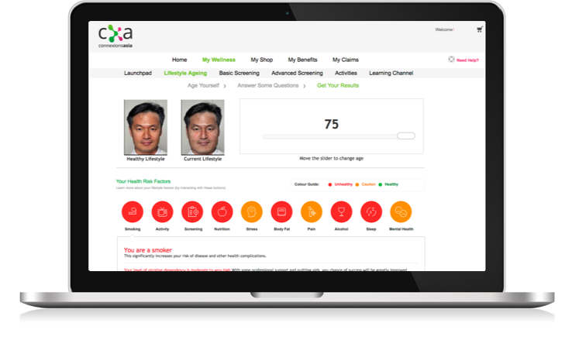
Task: Click the Smoking risk factor icon
Action: click(x=133, y=211)
